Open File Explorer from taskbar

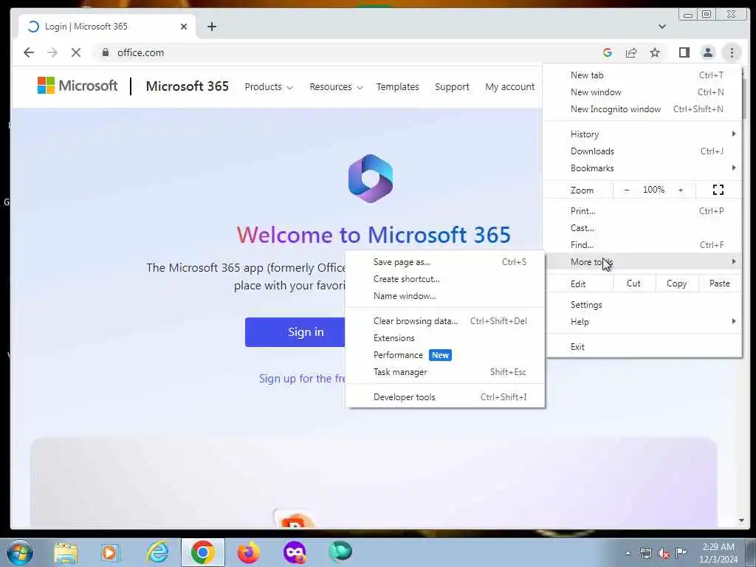(x=66, y=552)
